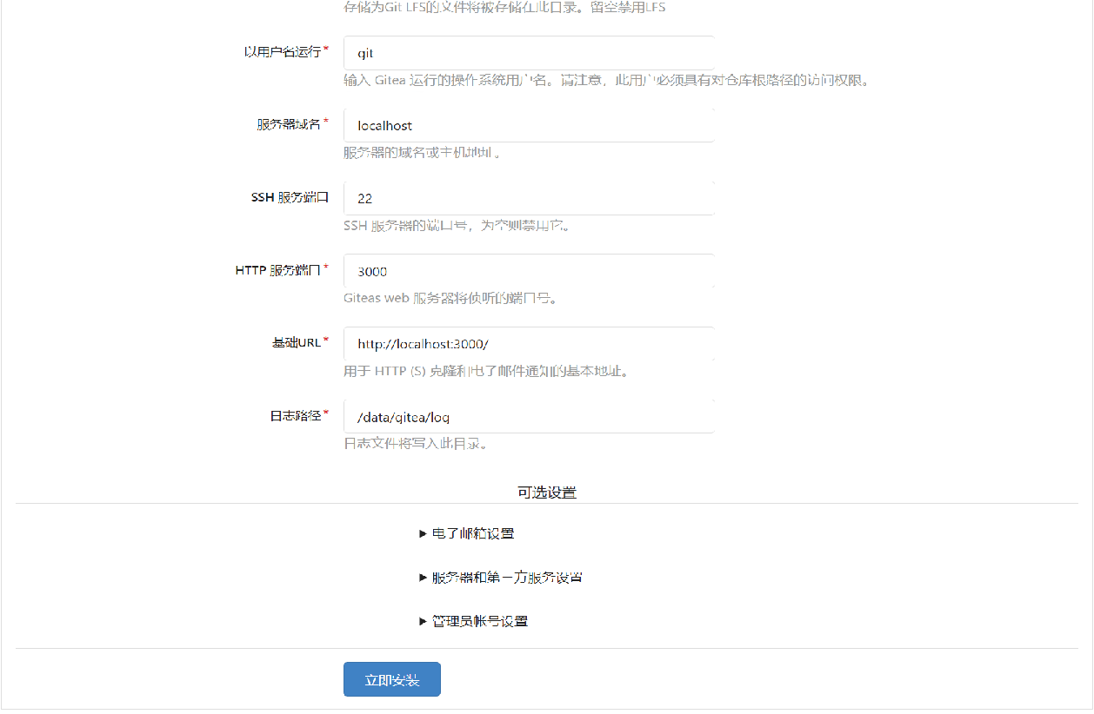The image size is (1094, 714).
Task: Click the SSH 服务端口 label text
Action: click(x=290, y=197)
